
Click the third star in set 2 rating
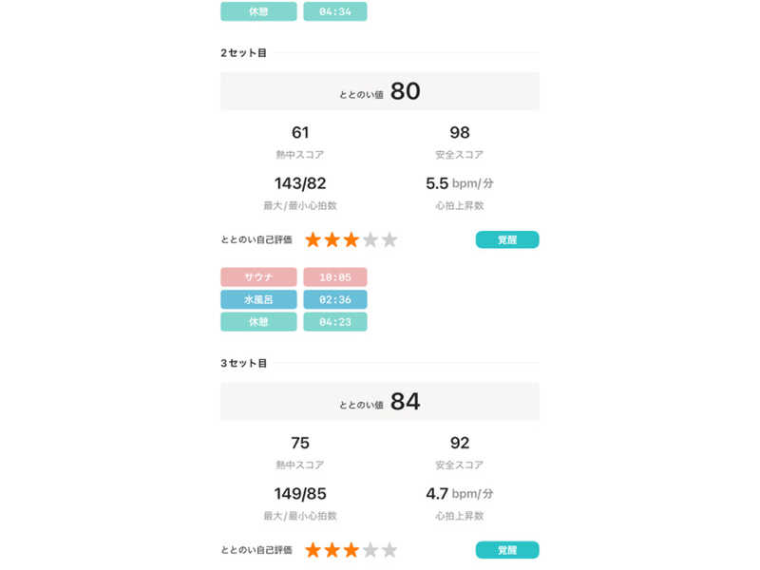pos(351,239)
